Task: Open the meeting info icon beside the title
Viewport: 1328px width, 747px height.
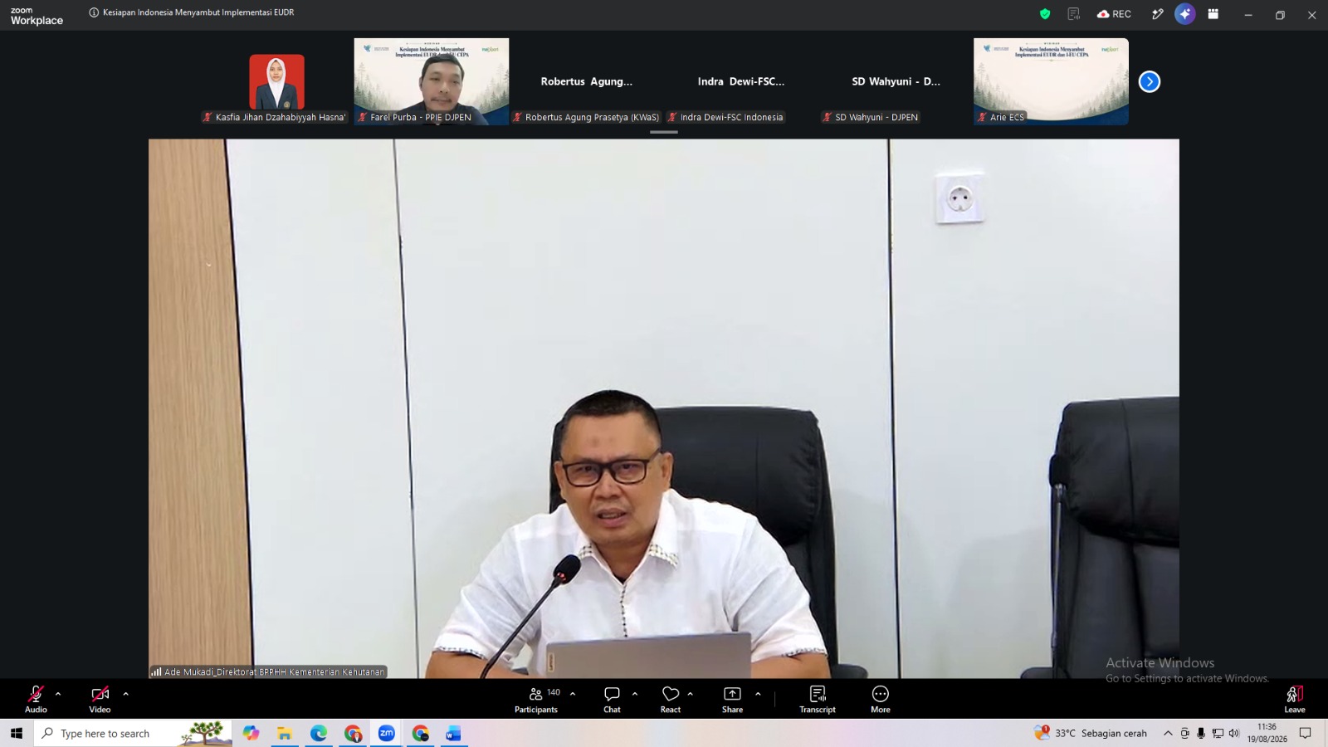Action: click(94, 12)
